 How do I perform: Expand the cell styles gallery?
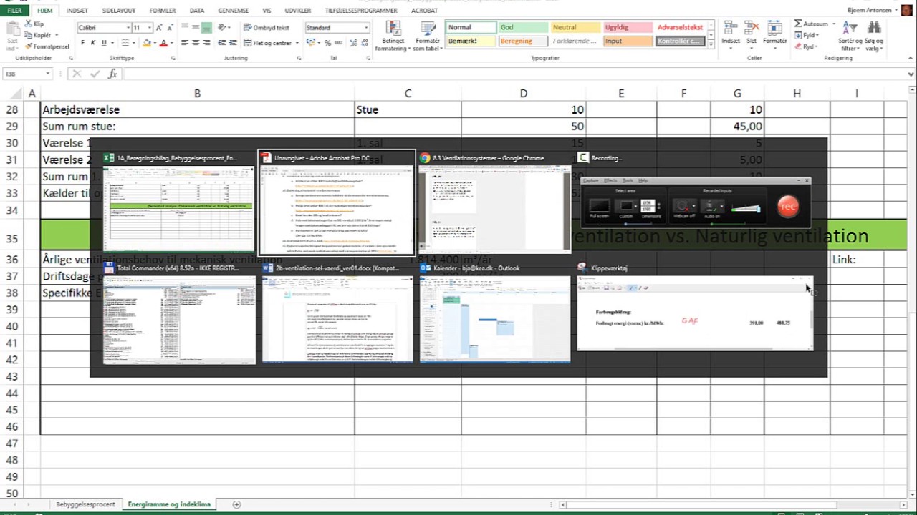711,44
